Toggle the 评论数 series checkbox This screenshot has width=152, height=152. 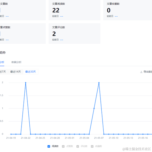[78, 146]
